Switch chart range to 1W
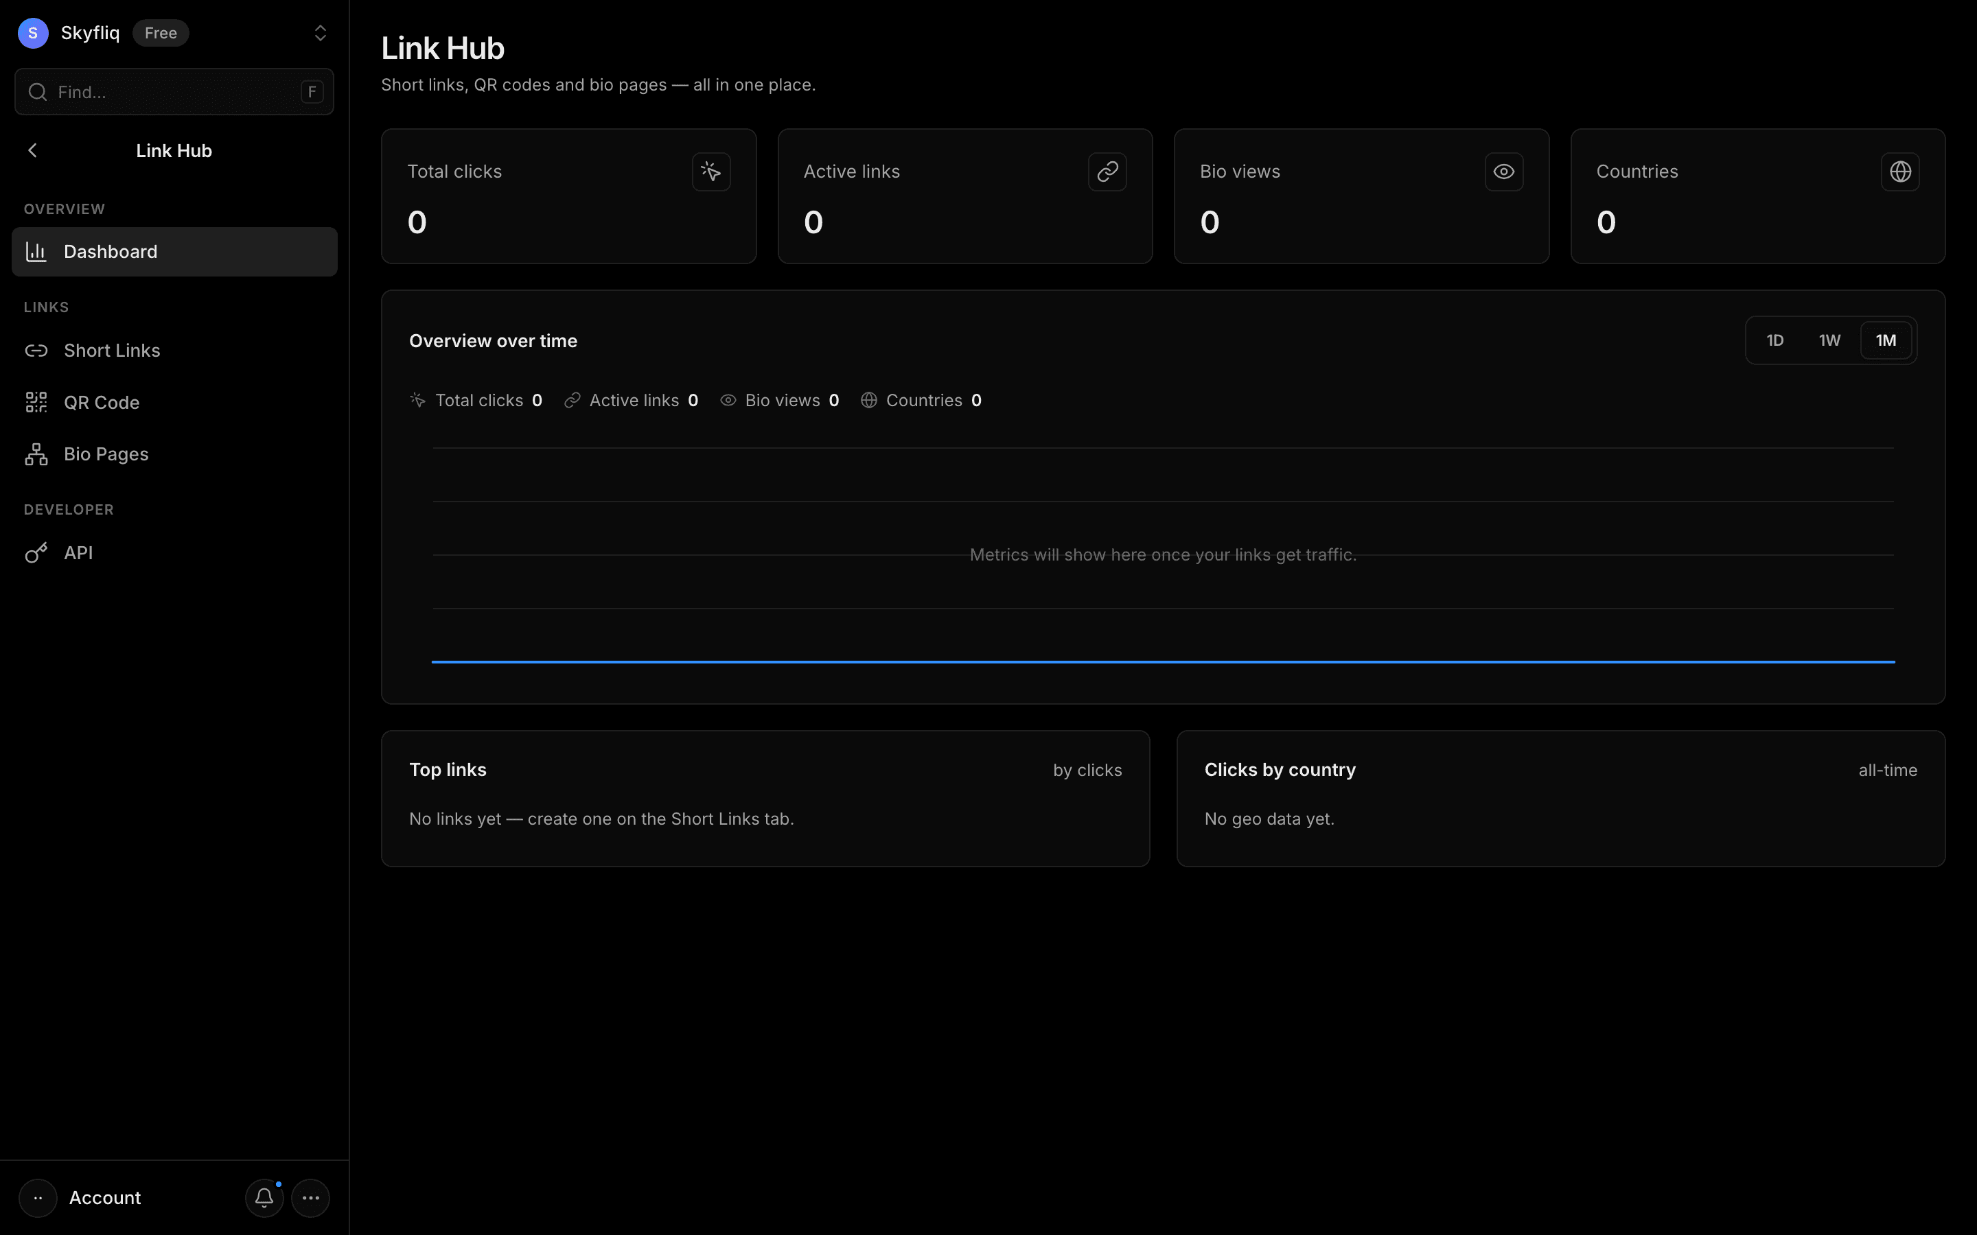 (1829, 340)
